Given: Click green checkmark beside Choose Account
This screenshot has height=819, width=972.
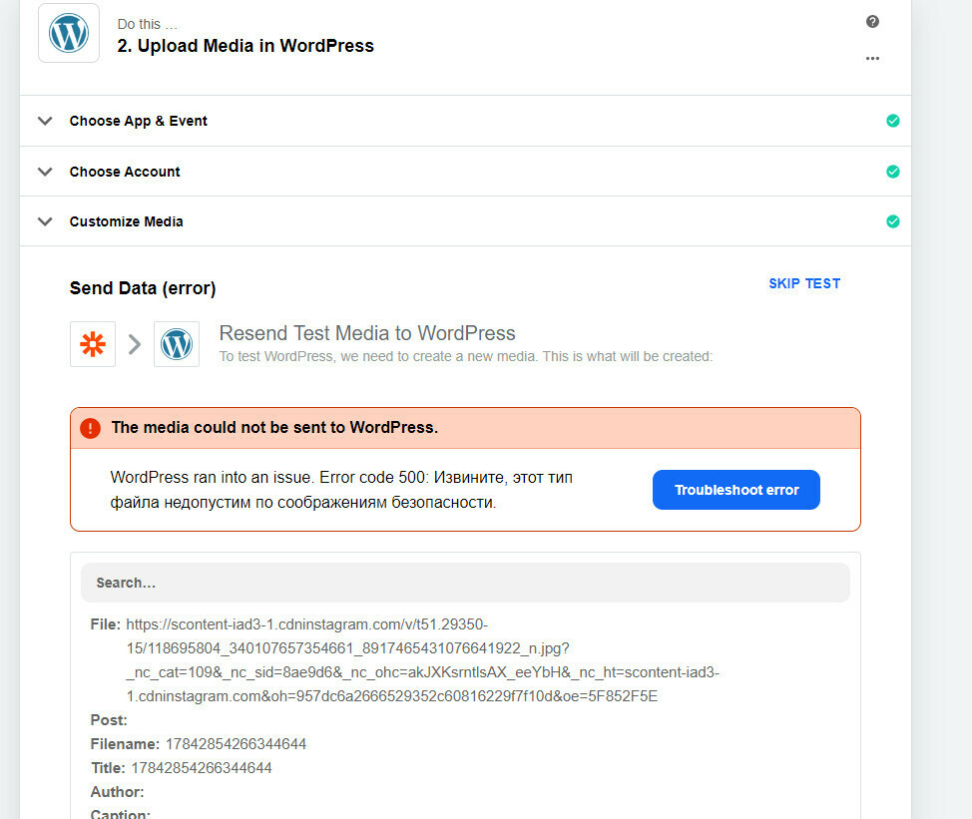Looking at the screenshot, I should click(892, 172).
